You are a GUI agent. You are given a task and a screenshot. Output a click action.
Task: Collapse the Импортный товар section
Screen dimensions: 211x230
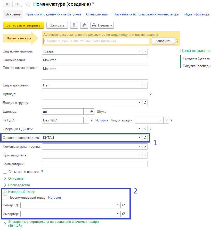point(5,192)
